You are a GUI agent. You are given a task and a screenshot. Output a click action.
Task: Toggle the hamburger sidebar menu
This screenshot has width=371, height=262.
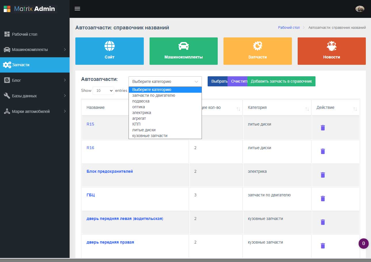click(x=77, y=9)
